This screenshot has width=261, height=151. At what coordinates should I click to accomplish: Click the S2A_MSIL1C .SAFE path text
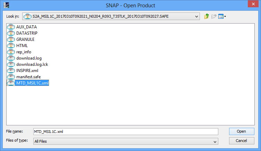(x=101, y=16)
